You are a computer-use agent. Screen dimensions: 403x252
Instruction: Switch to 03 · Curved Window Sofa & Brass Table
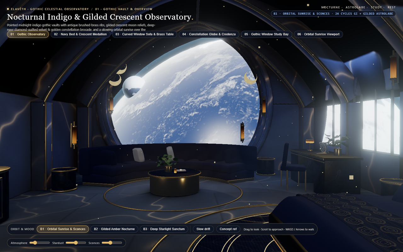pyautogui.click(x=145, y=34)
